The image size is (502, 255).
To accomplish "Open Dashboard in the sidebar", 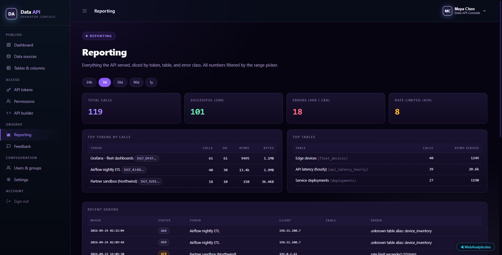I will (35, 45).
